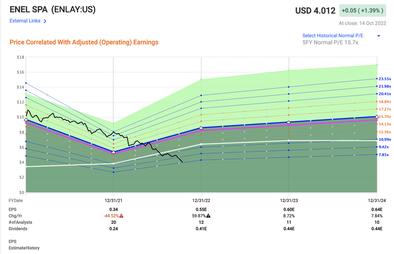Click the ENEL SPA (ENLAY:US) title
Viewport: 394px width, 254px height.
pyautogui.click(x=52, y=10)
